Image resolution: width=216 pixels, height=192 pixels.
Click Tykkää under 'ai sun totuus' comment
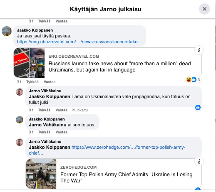pyautogui.click(x=44, y=132)
